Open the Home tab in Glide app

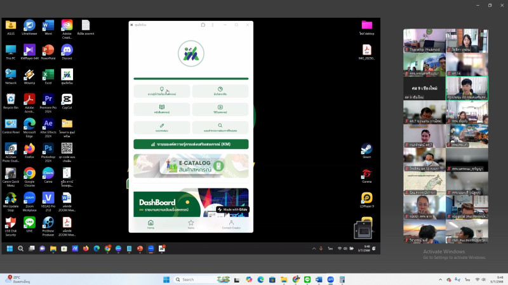[150, 225]
